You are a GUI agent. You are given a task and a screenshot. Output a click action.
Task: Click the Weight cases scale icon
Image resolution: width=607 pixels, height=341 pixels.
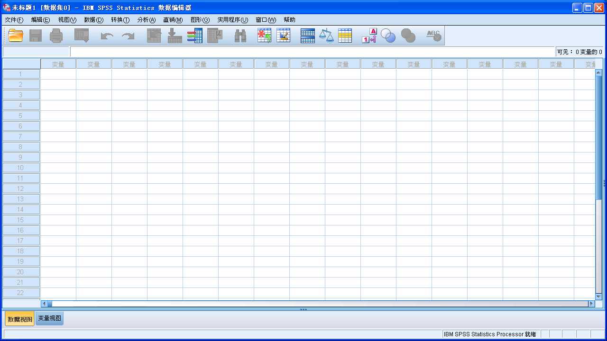326,36
